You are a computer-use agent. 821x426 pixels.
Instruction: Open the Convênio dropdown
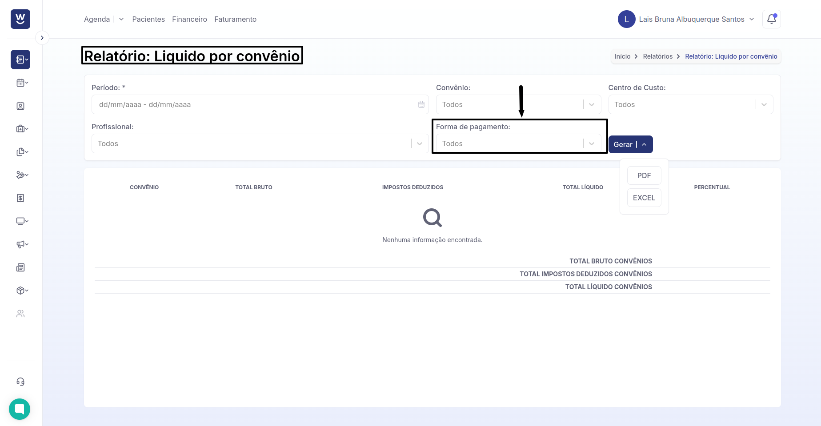click(x=518, y=104)
